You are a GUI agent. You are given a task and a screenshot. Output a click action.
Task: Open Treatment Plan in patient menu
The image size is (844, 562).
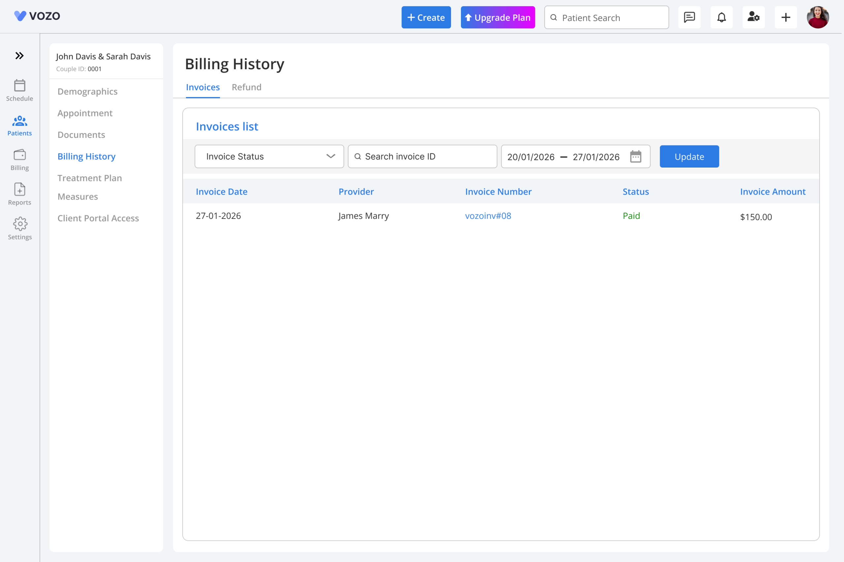pyautogui.click(x=90, y=178)
